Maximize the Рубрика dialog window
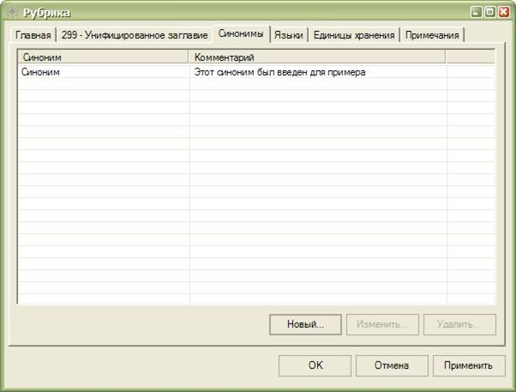 [x=490, y=12]
